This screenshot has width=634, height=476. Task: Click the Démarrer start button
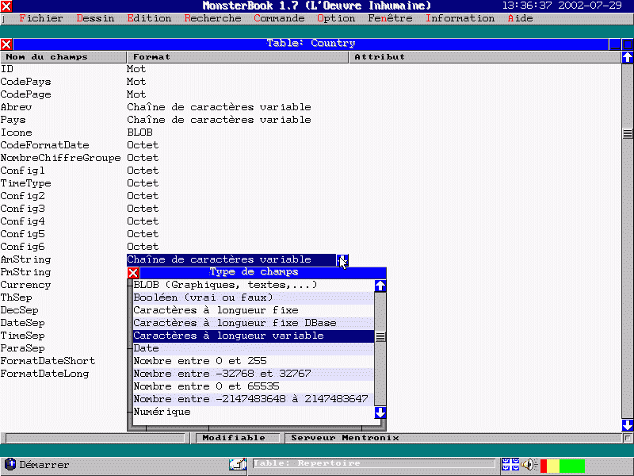[x=37, y=464]
